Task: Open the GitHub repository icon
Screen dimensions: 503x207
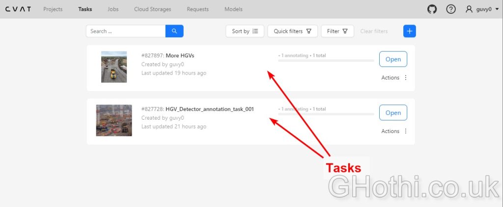Action: pos(432,9)
